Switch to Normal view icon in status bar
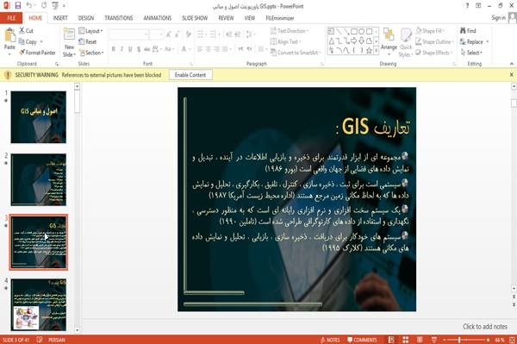 391,340
